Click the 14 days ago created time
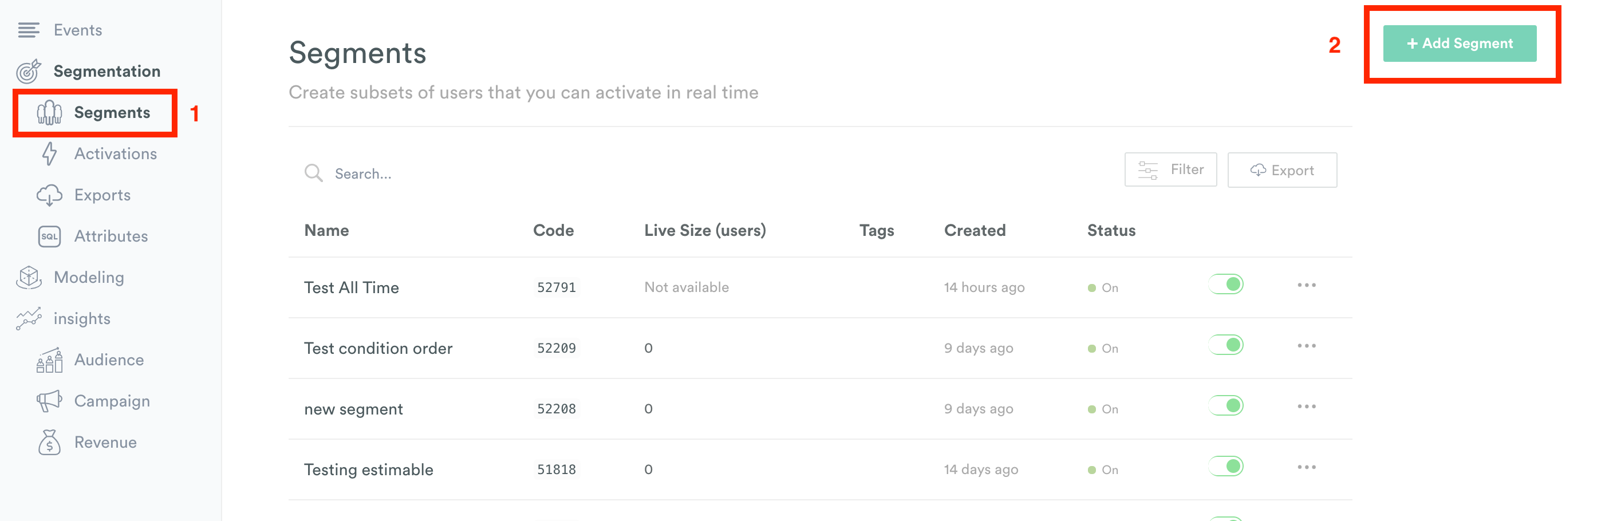 980,470
